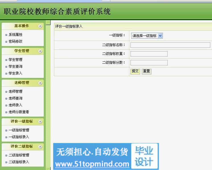212x170 pixels.
Task: Go to 学生管理 menu link
Action: point(16,60)
